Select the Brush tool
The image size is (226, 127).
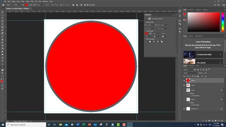point(2,36)
